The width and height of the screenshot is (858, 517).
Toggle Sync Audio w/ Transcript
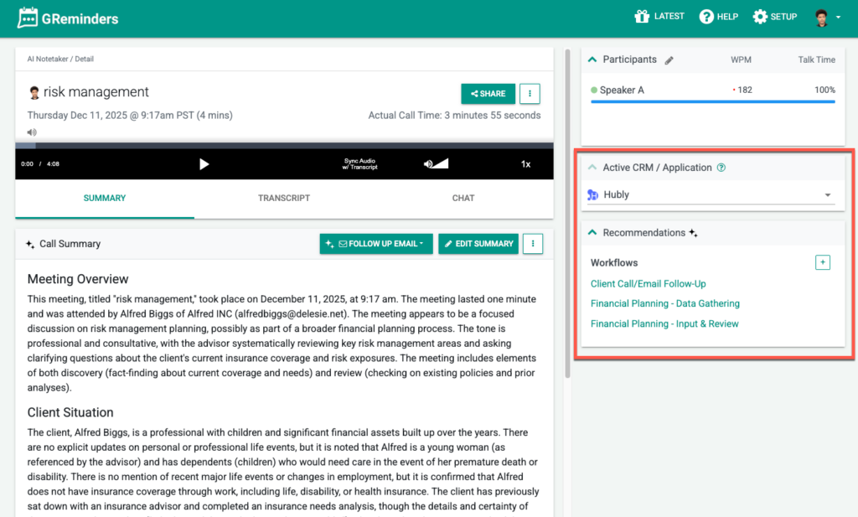click(360, 164)
